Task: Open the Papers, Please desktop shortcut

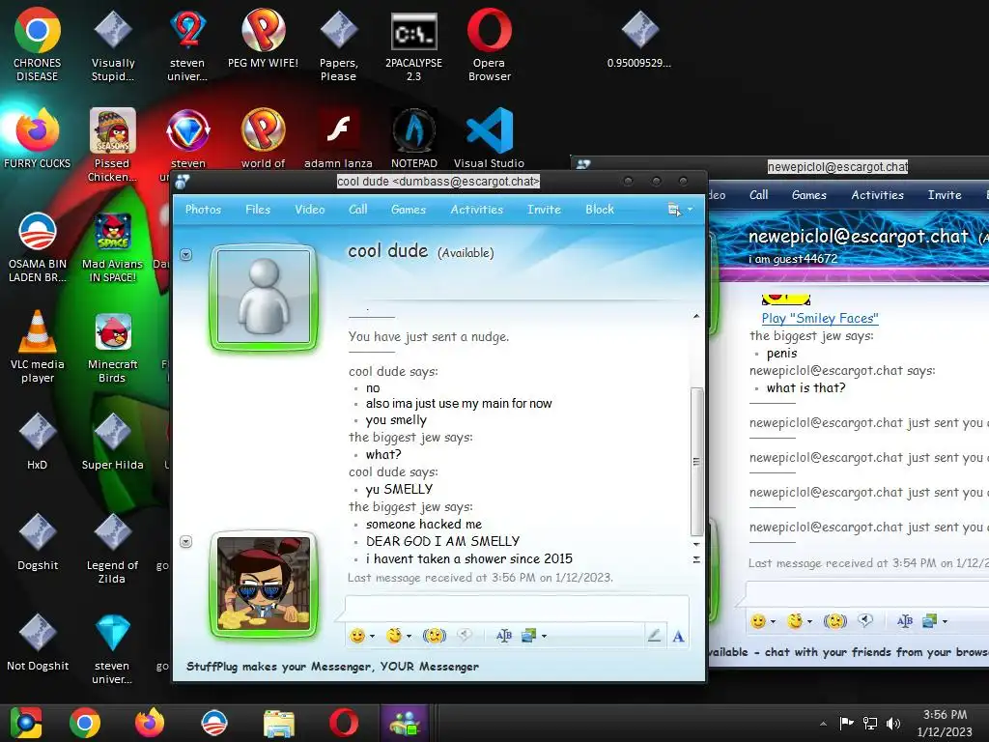Action: [x=338, y=44]
